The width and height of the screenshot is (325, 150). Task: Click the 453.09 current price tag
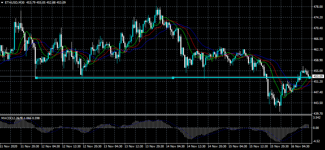(x=318, y=76)
